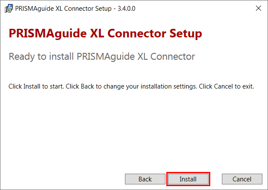268x190 pixels.
Task: Close the PRISMAguide XL Connector Setup window
Action: pyautogui.click(x=258, y=8)
